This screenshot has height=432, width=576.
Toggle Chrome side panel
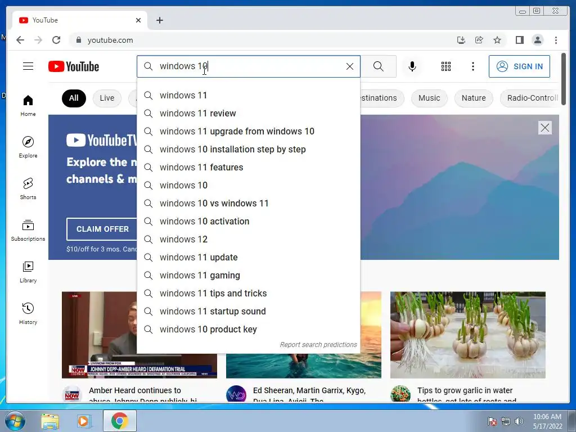click(519, 40)
